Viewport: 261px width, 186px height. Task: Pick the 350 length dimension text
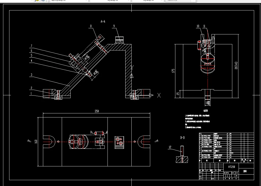[97, 111]
